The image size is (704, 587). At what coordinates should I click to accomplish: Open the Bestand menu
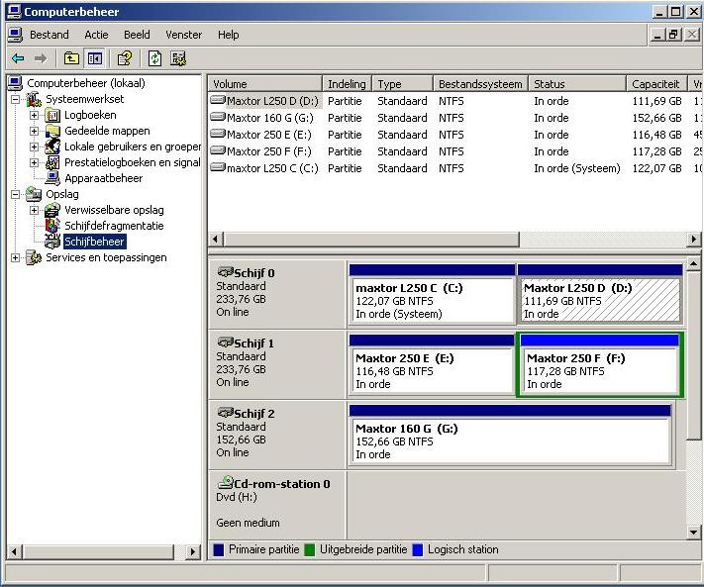(x=50, y=35)
